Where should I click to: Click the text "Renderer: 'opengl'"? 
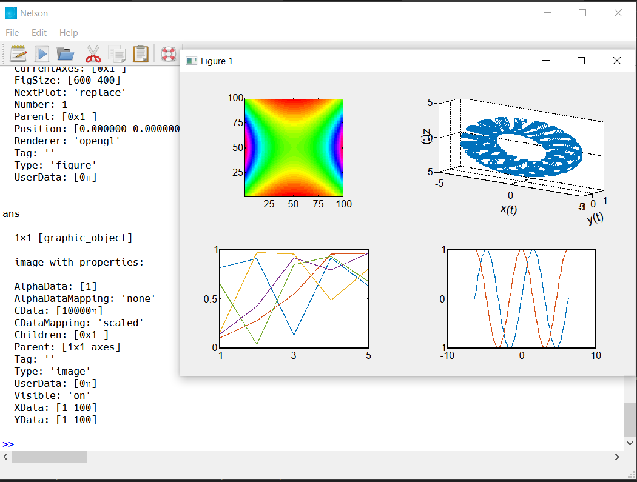[67, 141]
